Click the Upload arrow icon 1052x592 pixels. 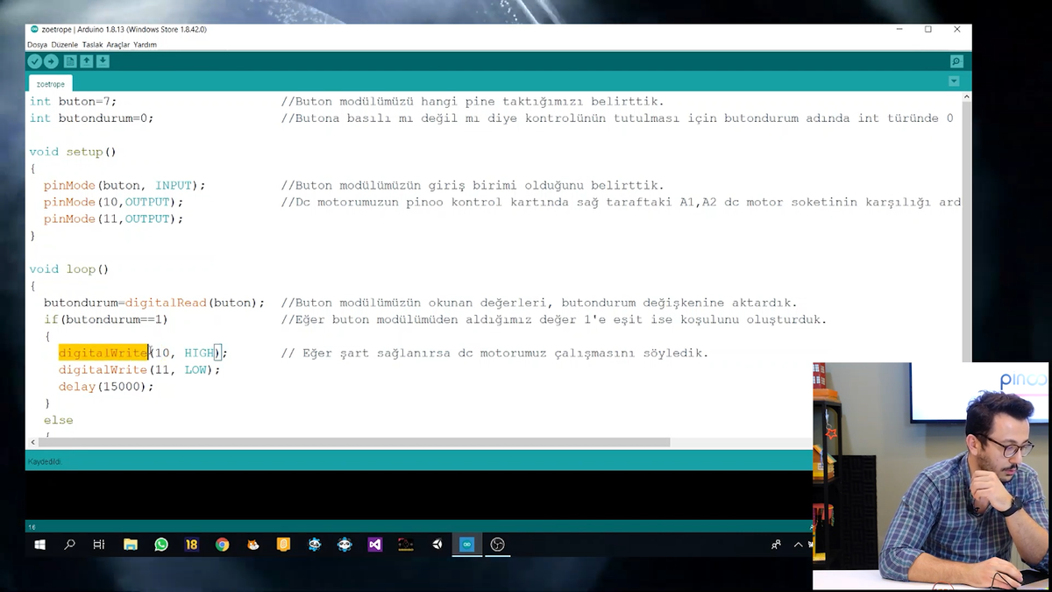pos(51,61)
